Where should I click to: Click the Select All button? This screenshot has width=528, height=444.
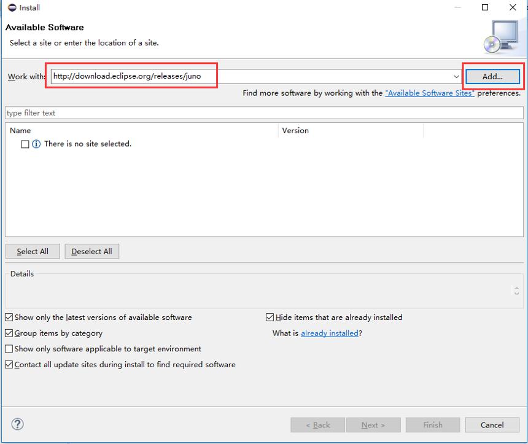click(33, 251)
